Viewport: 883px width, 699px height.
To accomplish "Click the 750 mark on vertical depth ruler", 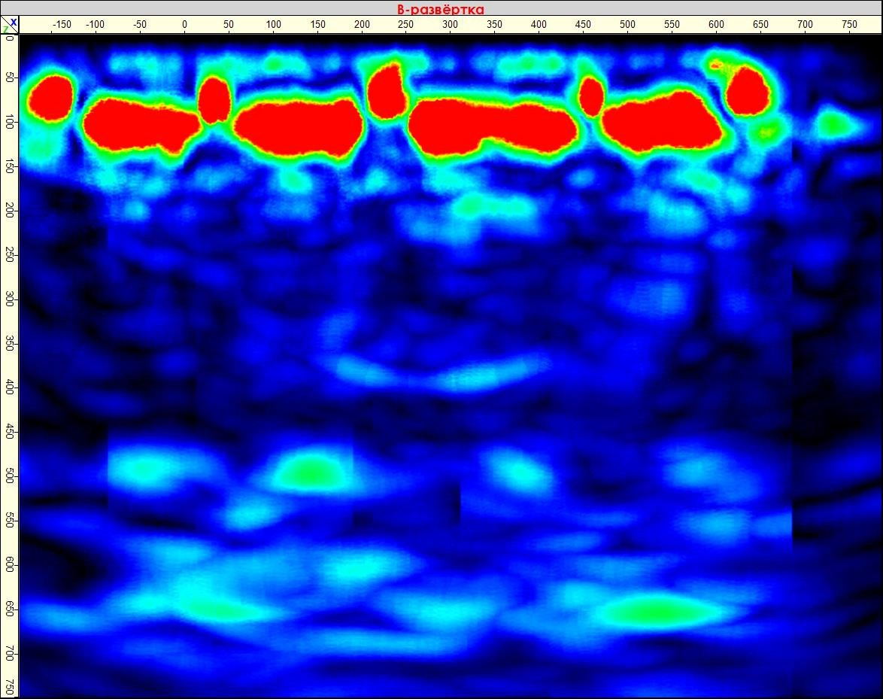I will pos(9,686).
